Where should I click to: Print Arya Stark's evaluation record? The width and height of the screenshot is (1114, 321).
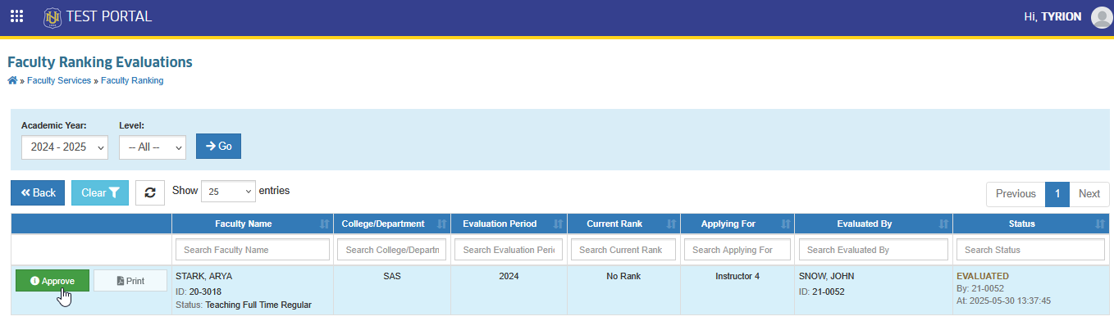tap(130, 281)
